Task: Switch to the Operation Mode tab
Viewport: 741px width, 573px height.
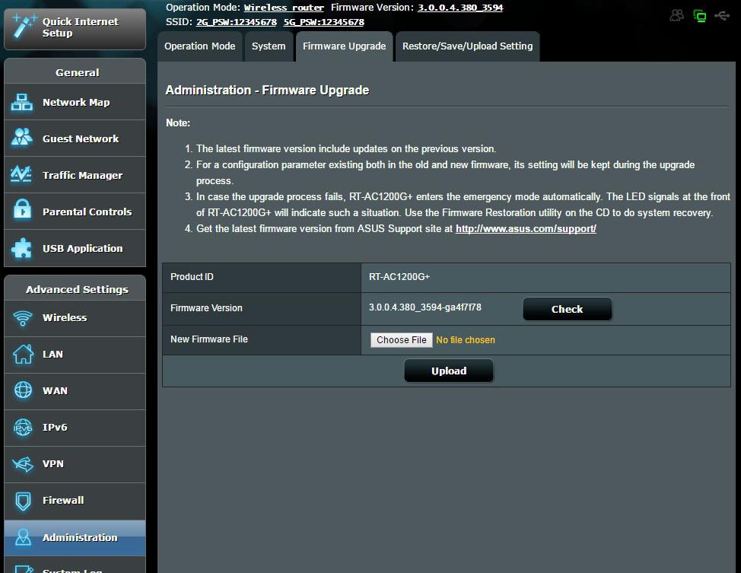Action: tap(200, 46)
